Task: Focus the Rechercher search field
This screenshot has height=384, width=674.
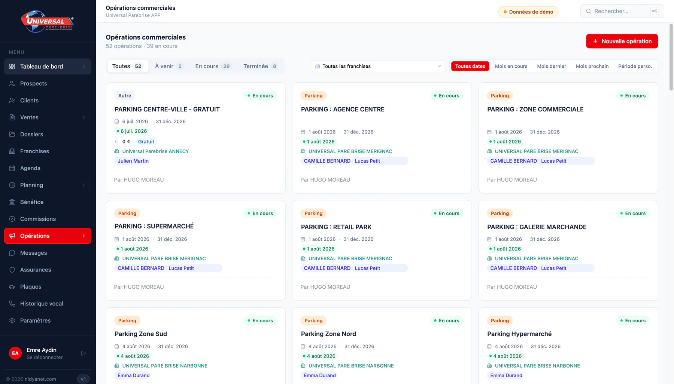Action: [x=622, y=11]
